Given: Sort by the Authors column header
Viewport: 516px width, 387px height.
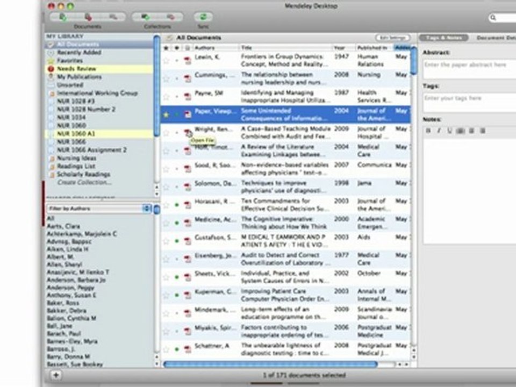Looking at the screenshot, I should (216, 48).
